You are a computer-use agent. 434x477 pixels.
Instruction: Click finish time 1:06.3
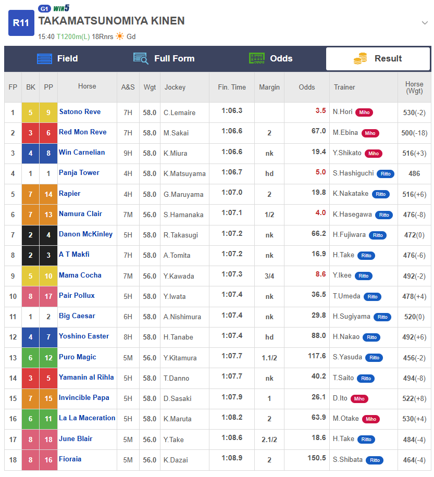tap(232, 111)
